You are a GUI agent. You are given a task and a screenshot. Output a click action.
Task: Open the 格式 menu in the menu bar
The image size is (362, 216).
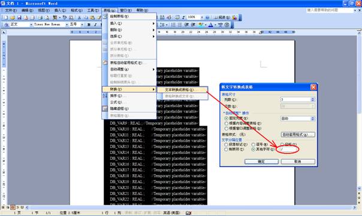click(77, 10)
